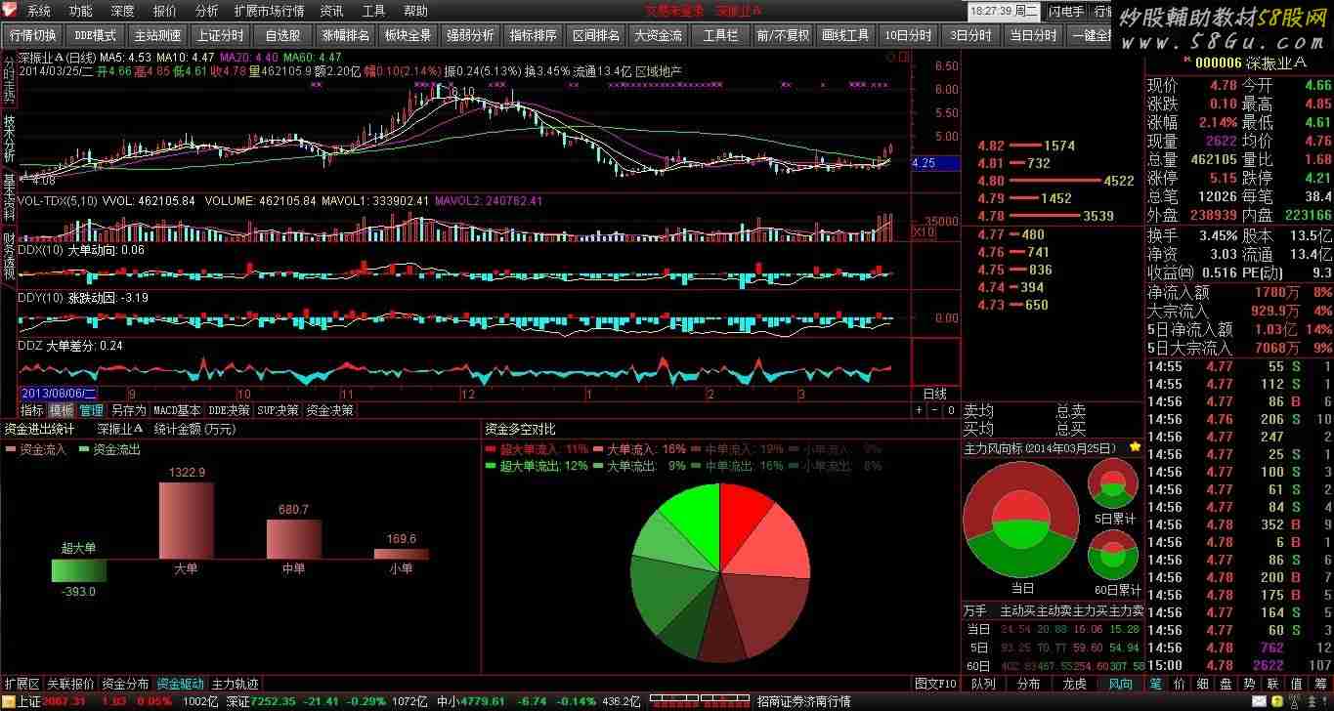Open 区间排名 view
The width and height of the screenshot is (1334, 711).
pos(596,35)
